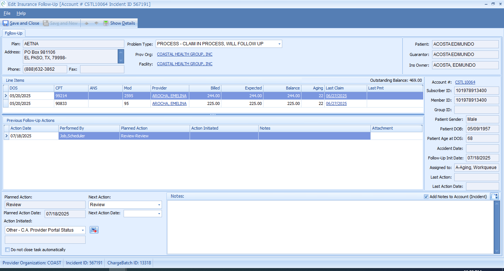
Task: Expand the Action Initiated dropdown
Action: 83,230
